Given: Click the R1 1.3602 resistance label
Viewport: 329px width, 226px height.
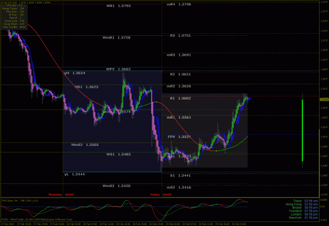Looking at the screenshot, I should (x=180, y=99).
